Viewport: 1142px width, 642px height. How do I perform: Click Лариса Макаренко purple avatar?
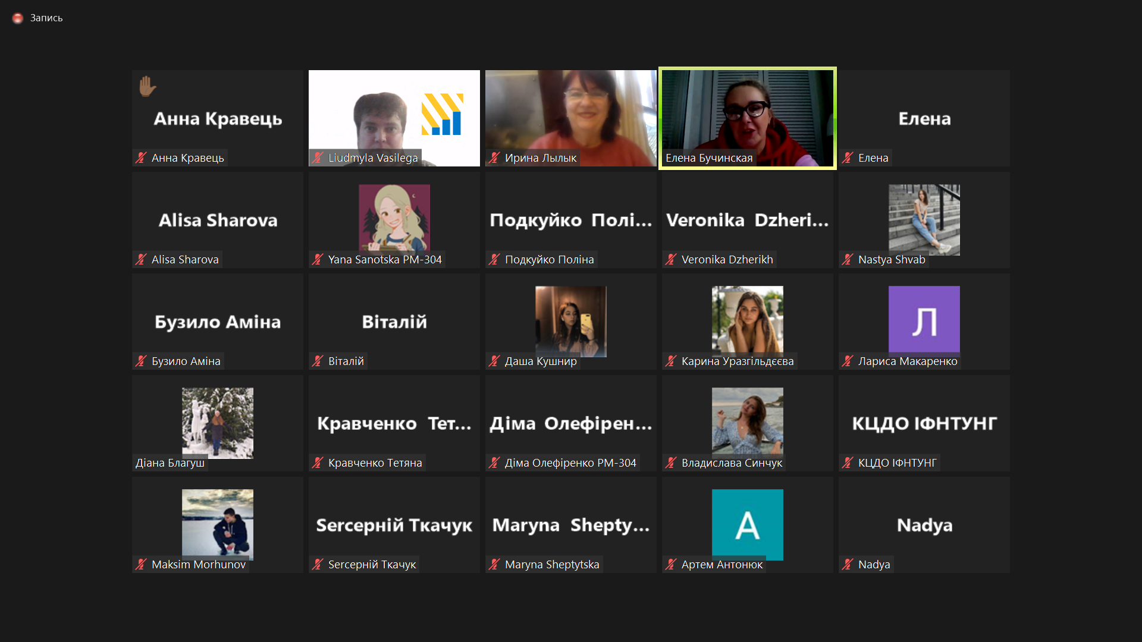point(924,320)
